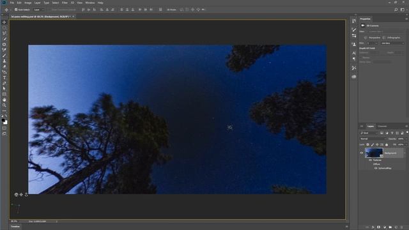This screenshot has width=409, height=230.
Task: Click the layer style fx icon
Action: [373, 227]
